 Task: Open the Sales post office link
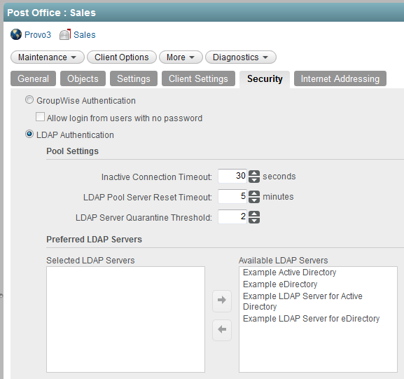pyautogui.click(x=85, y=35)
